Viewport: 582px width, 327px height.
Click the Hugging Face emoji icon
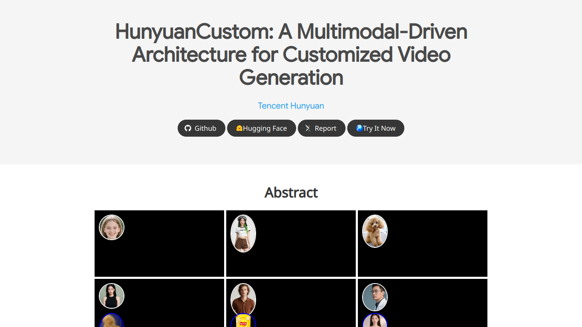pyautogui.click(x=239, y=128)
